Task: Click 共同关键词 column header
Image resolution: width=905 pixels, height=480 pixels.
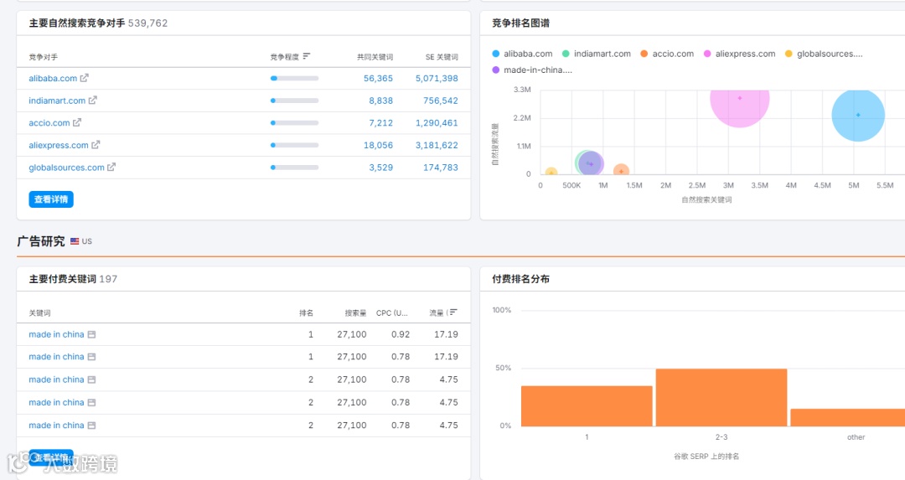Action: [375, 57]
